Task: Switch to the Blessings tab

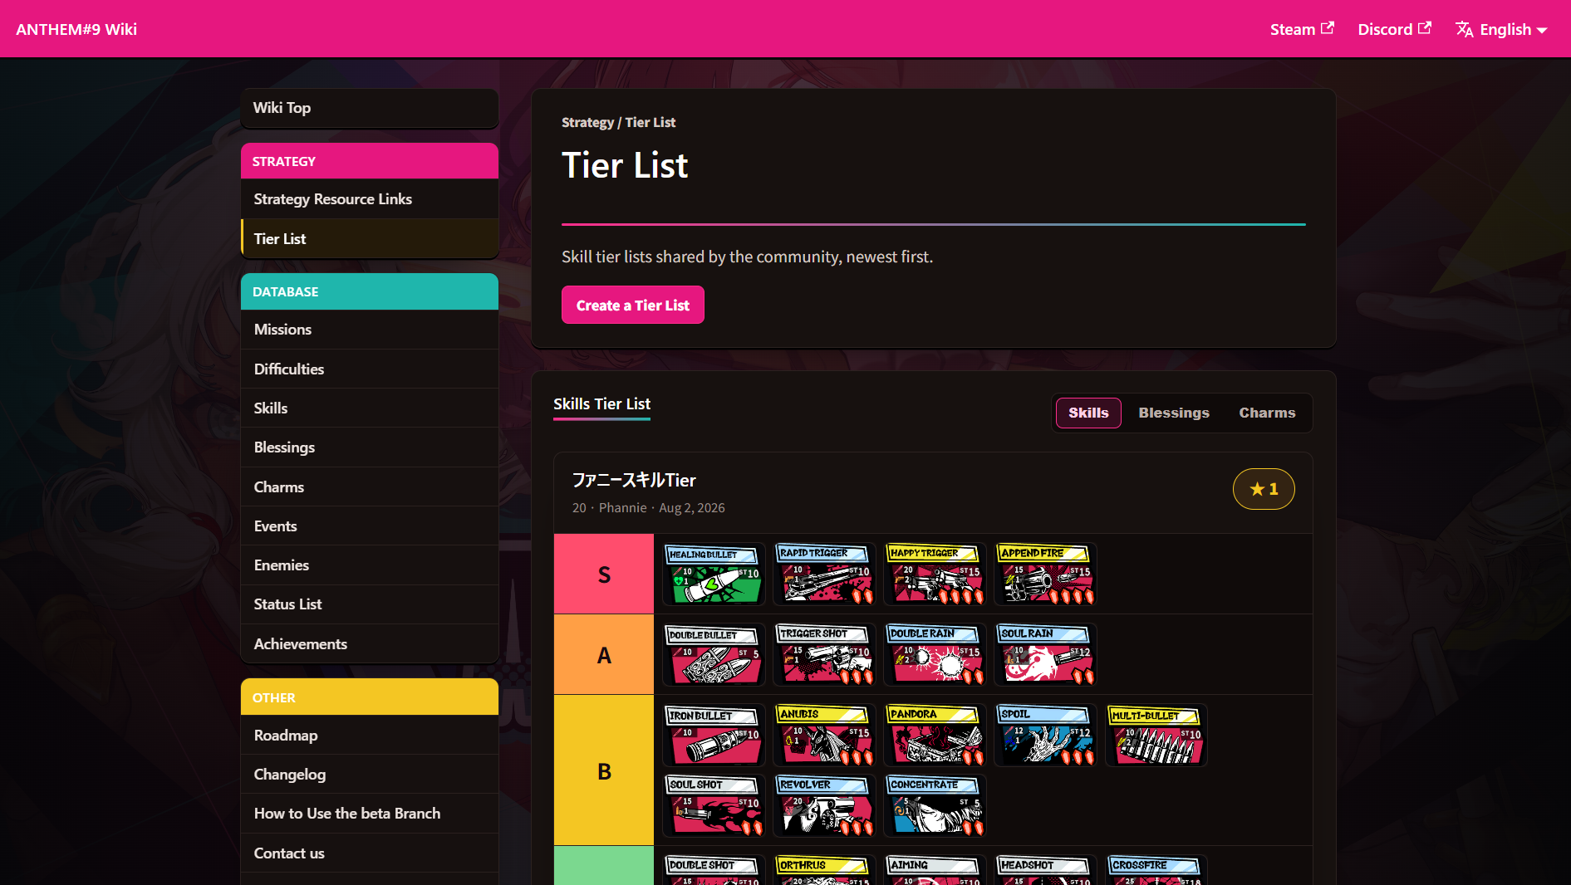Action: [1174, 413]
